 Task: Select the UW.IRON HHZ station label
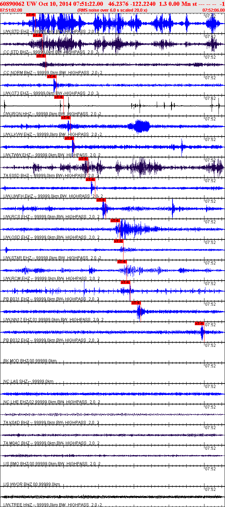coord(17,114)
